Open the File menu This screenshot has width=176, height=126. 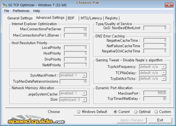[x=6, y=11]
